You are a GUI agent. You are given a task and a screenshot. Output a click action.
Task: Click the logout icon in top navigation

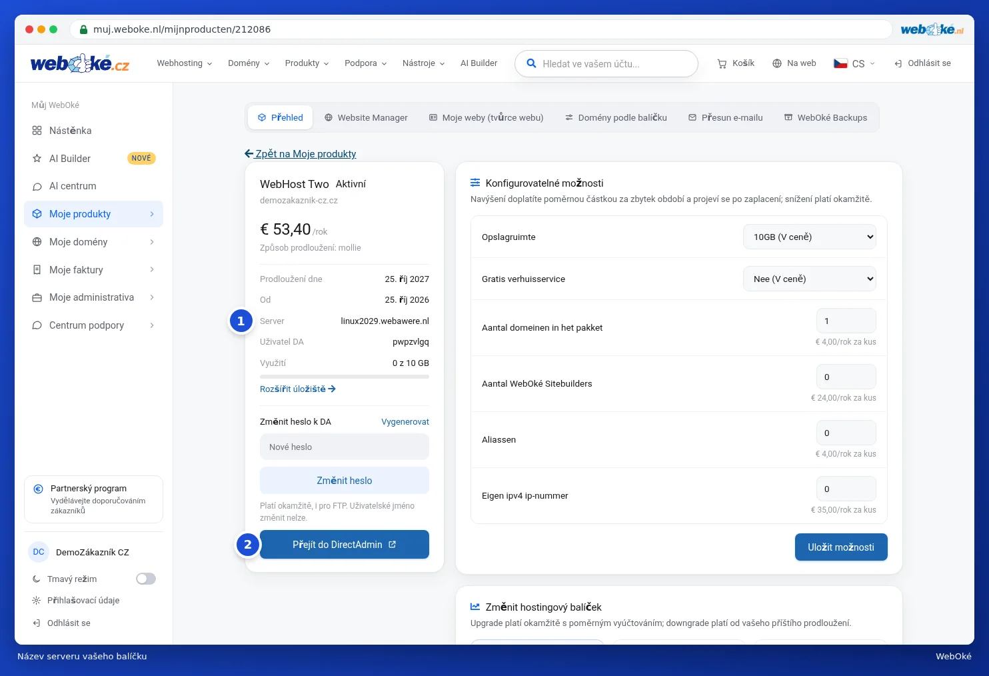[x=898, y=63]
